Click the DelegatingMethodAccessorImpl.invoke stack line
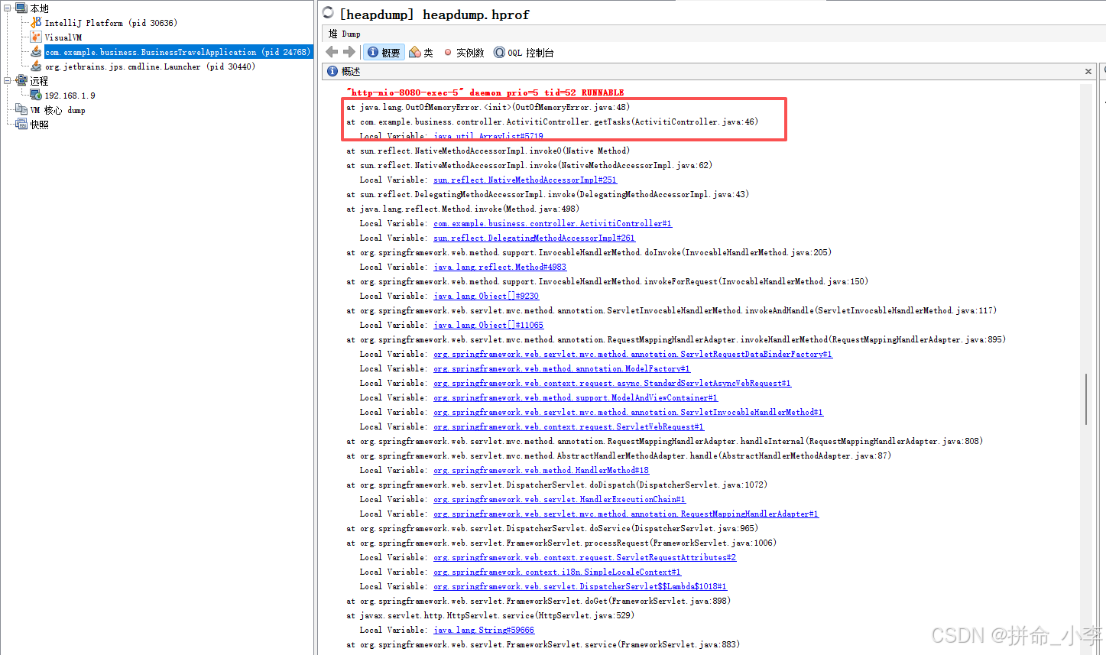Screen dimensions: 1106x655 (548, 194)
